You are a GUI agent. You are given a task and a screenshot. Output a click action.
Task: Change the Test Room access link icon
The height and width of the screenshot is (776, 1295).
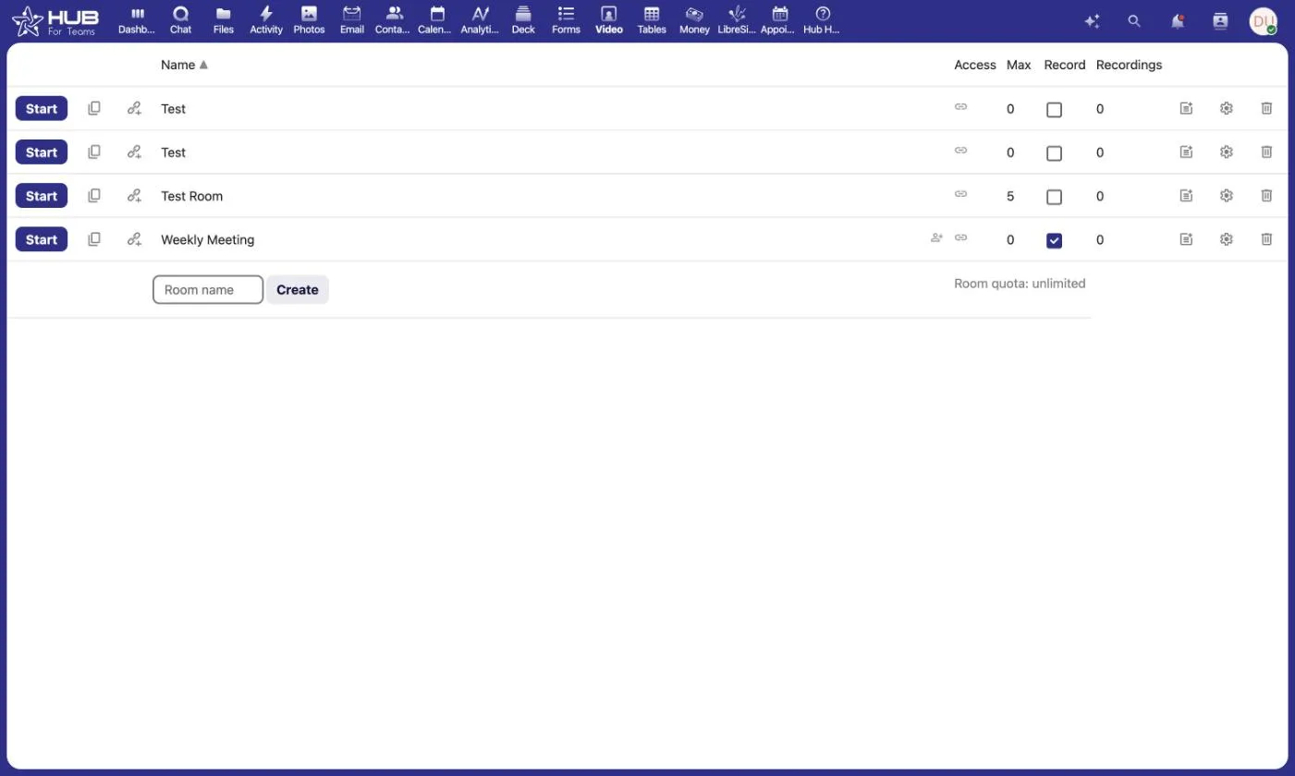(960, 194)
